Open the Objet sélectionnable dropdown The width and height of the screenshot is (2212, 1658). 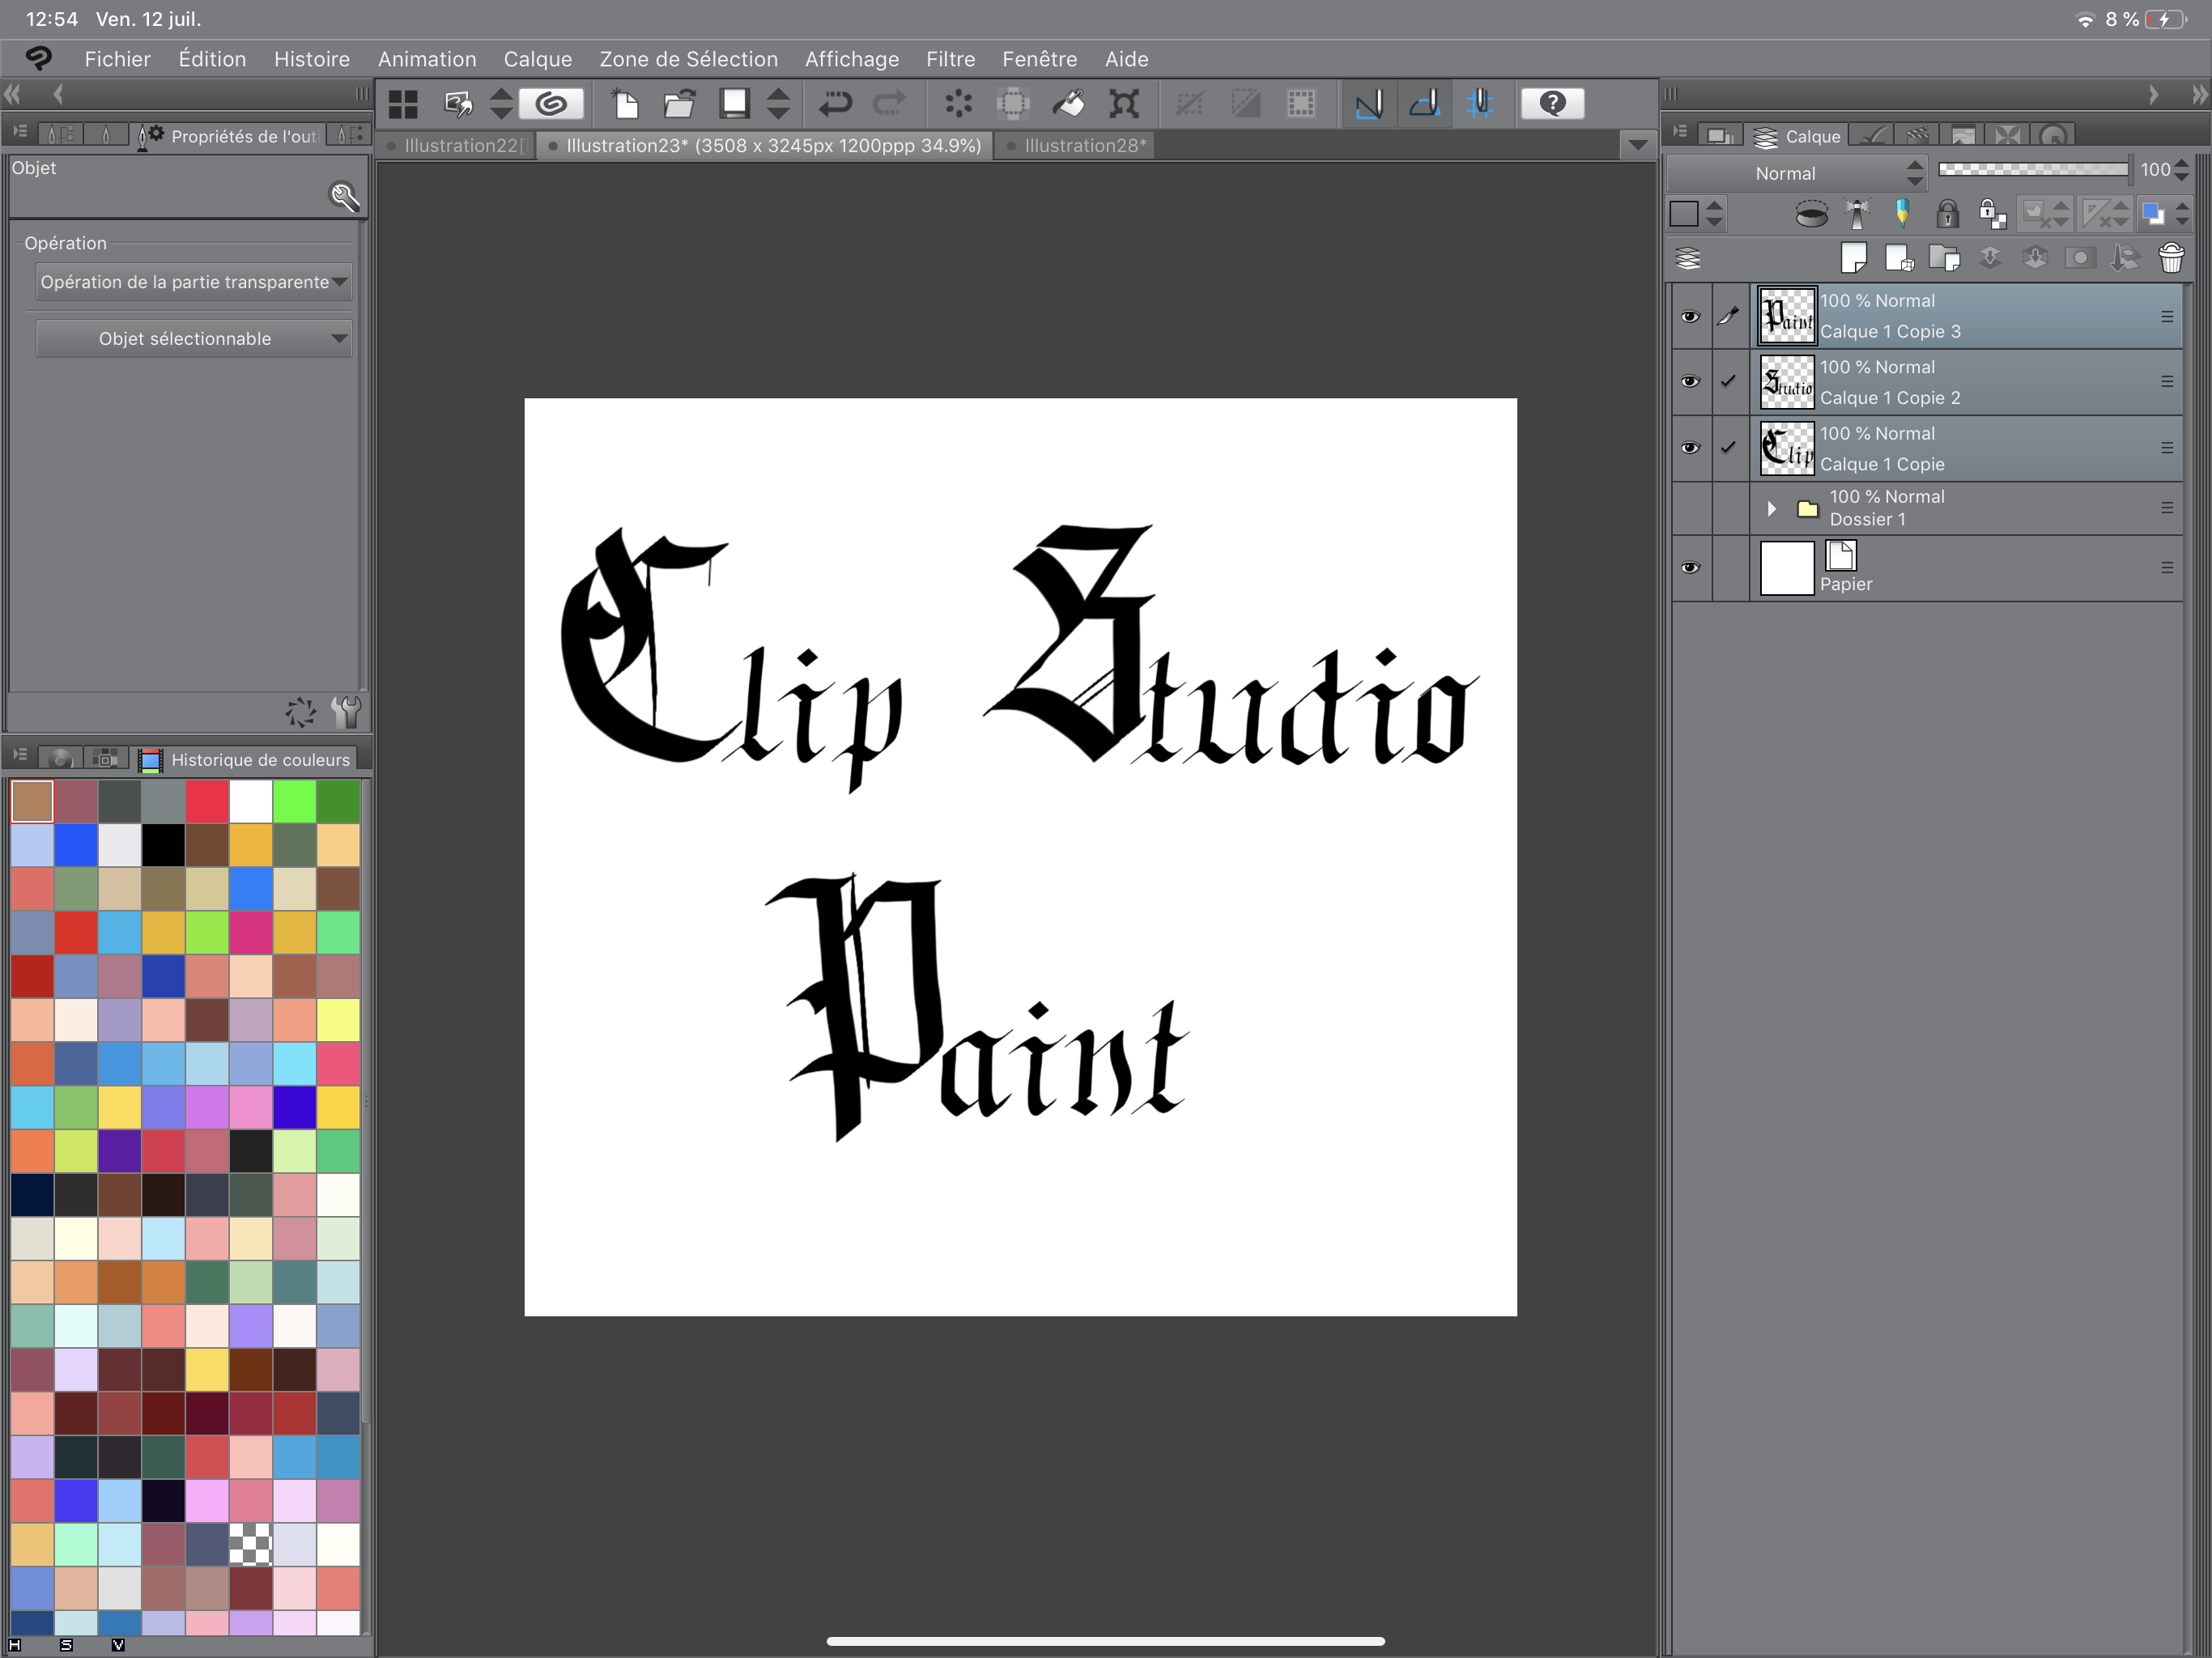coord(193,338)
